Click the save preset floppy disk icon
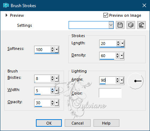 [x=120, y=25]
